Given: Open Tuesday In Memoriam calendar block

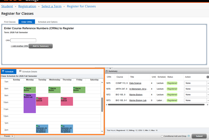Looking at the screenshot, I should (42, 129).
